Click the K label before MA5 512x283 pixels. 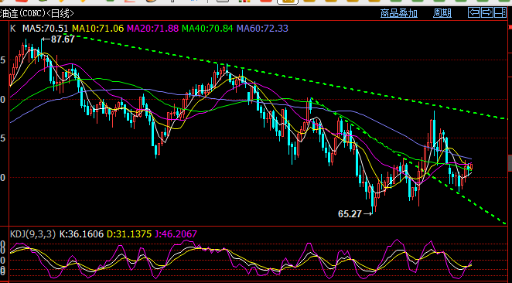click(x=12, y=29)
